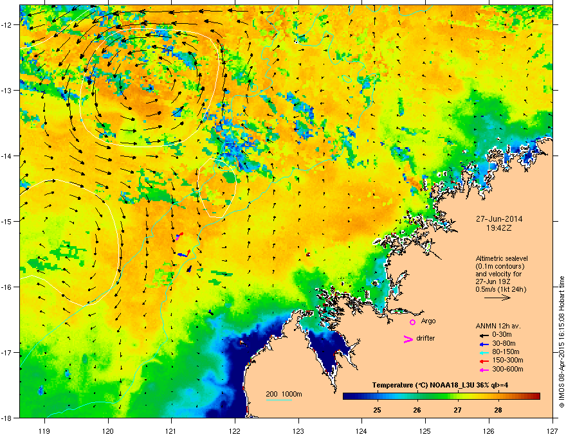This screenshot has height=437, width=566.
Task: Click the 25 value on the temperature scale
Action: point(377,410)
